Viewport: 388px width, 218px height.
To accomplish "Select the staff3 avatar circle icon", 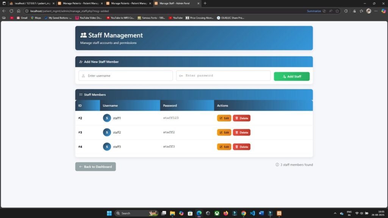I will tap(106, 146).
